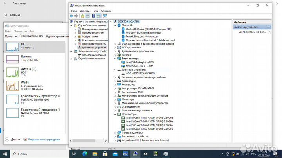Click the Forward arrow in Computer Management toolbar
The width and height of the screenshot is (282, 158).
[76, 16]
